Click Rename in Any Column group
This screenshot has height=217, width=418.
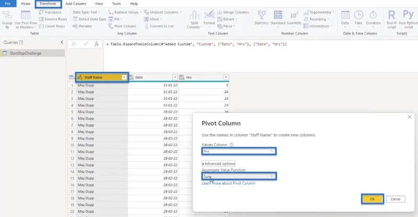83,26
